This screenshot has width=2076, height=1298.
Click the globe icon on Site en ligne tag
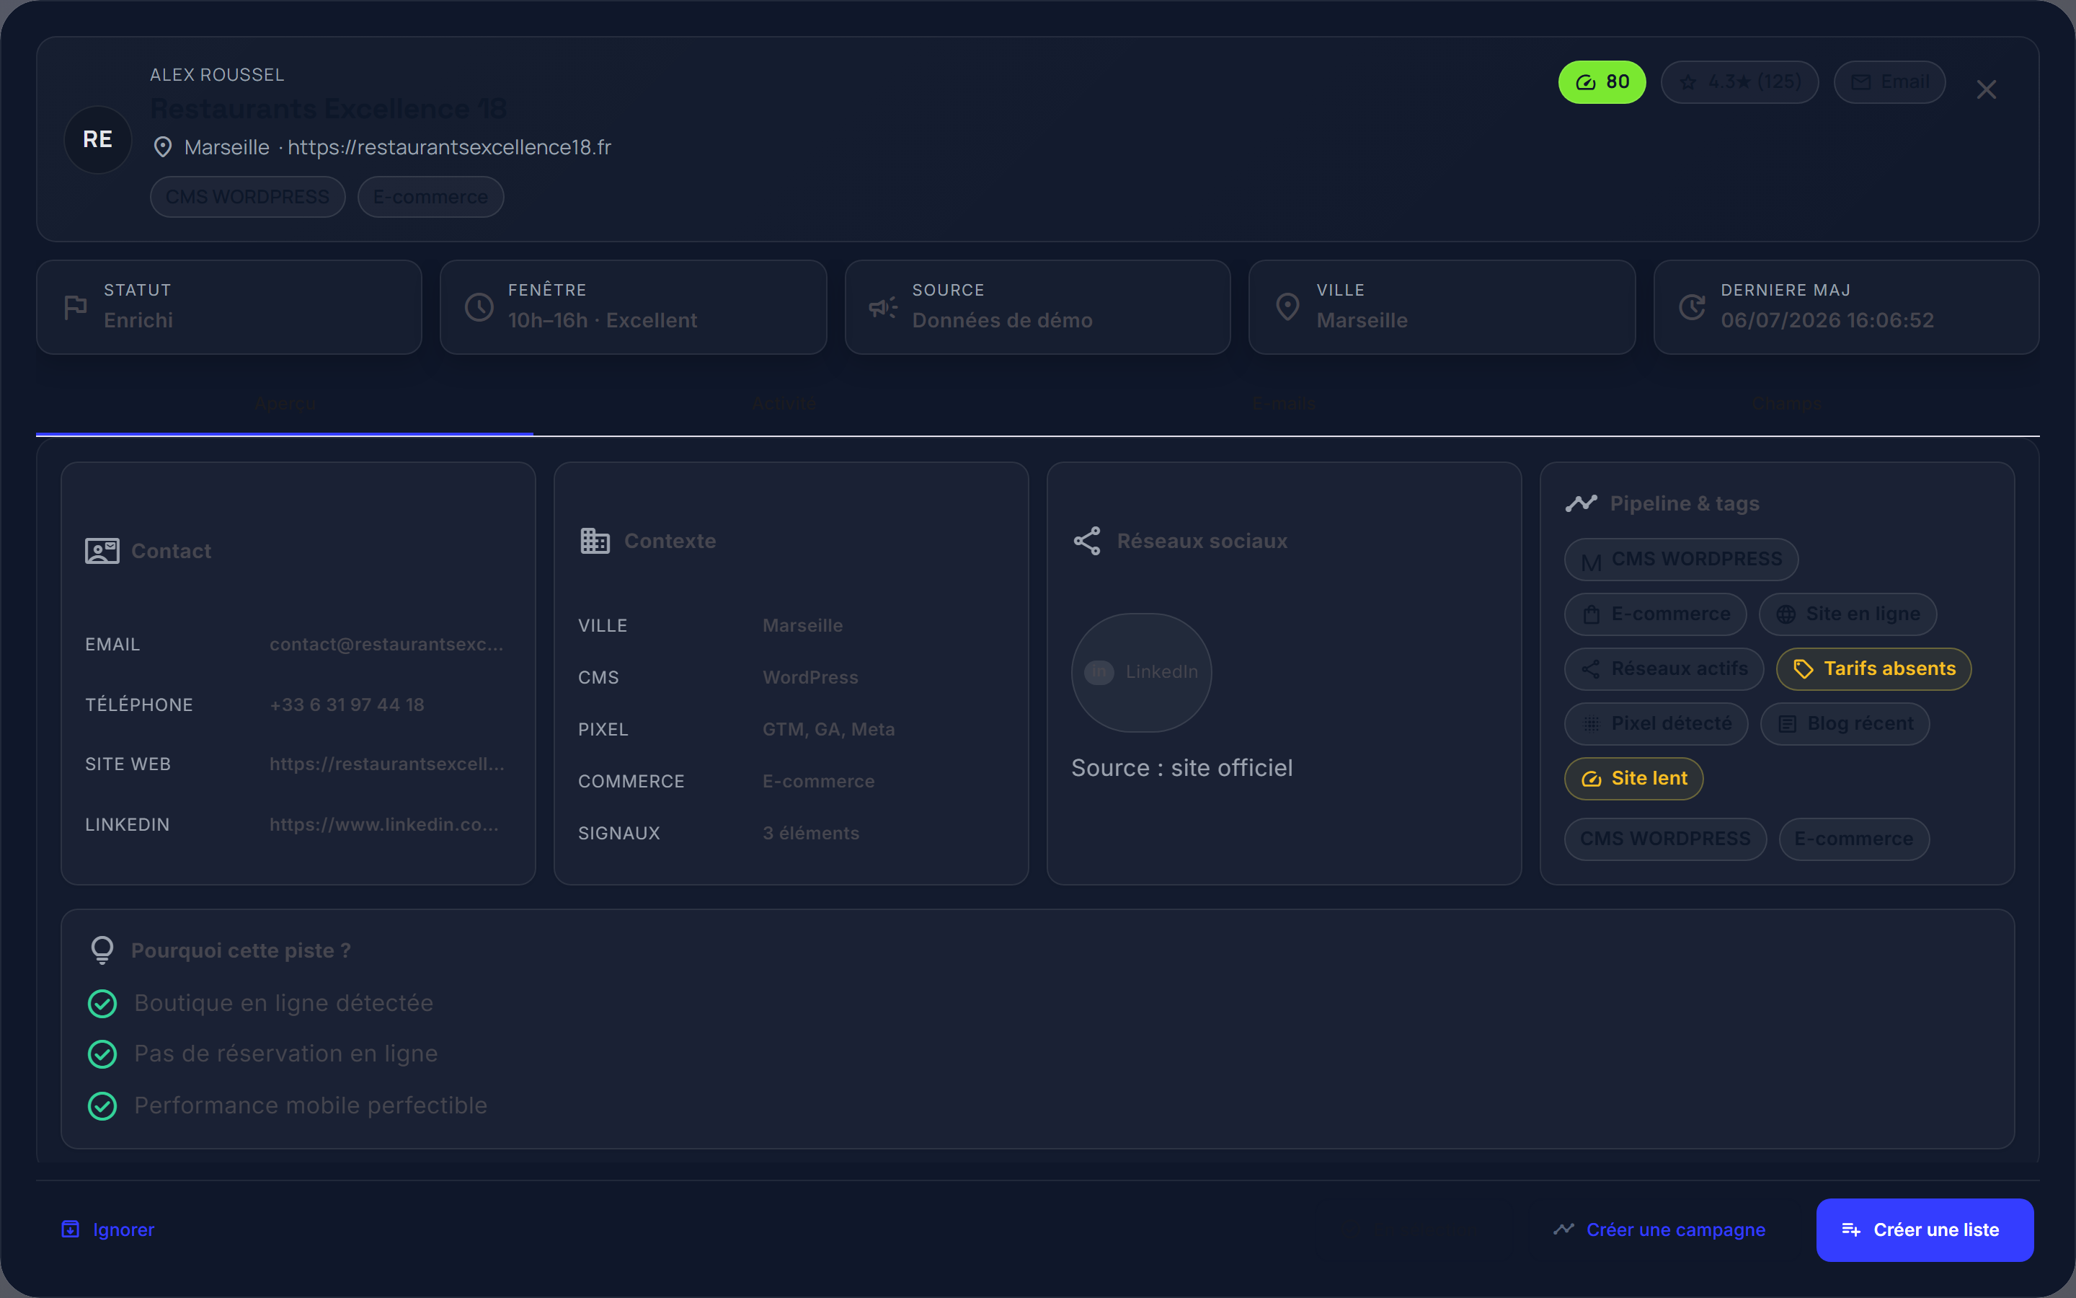coord(1786,614)
